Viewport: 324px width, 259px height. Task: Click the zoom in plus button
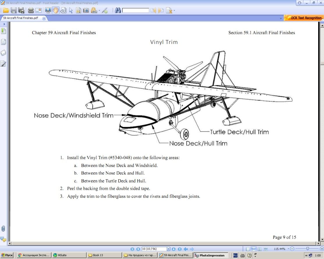pyautogui.click(x=322, y=249)
